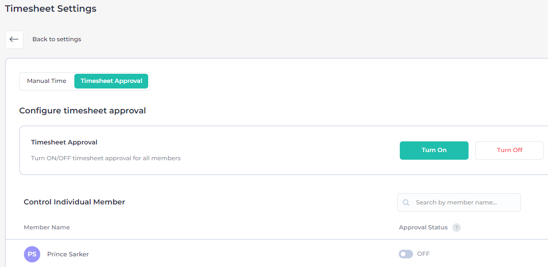Focus the Search by member name field

pyautogui.click(x=463, y=202)
